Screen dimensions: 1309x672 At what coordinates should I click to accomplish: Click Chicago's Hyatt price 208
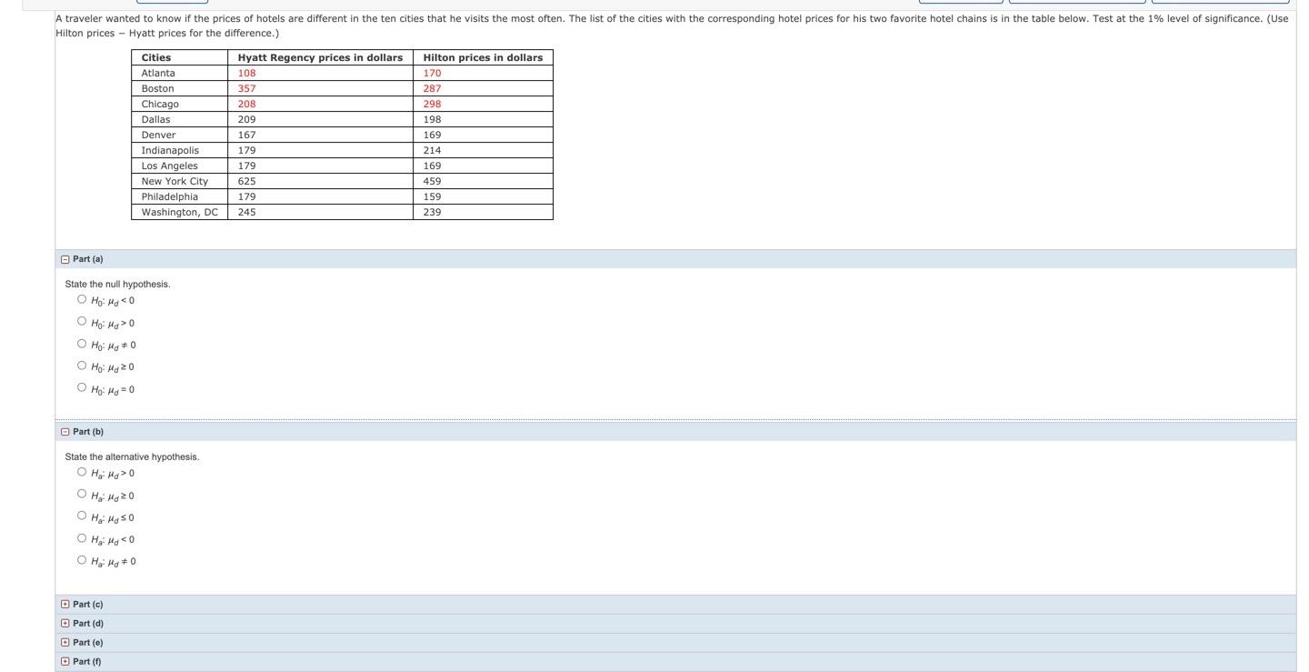(x=321, y=104)
